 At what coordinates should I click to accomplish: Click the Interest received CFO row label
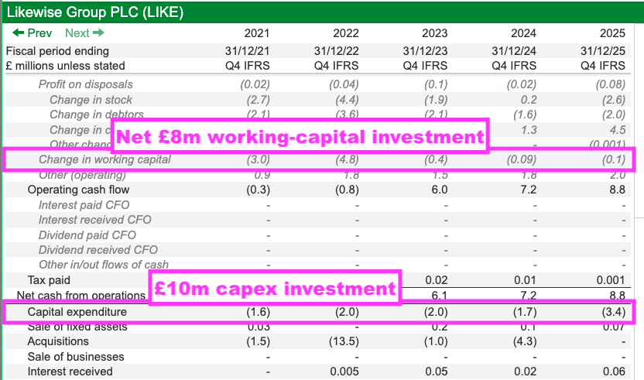pyautogui.click(x=95, y=220)
